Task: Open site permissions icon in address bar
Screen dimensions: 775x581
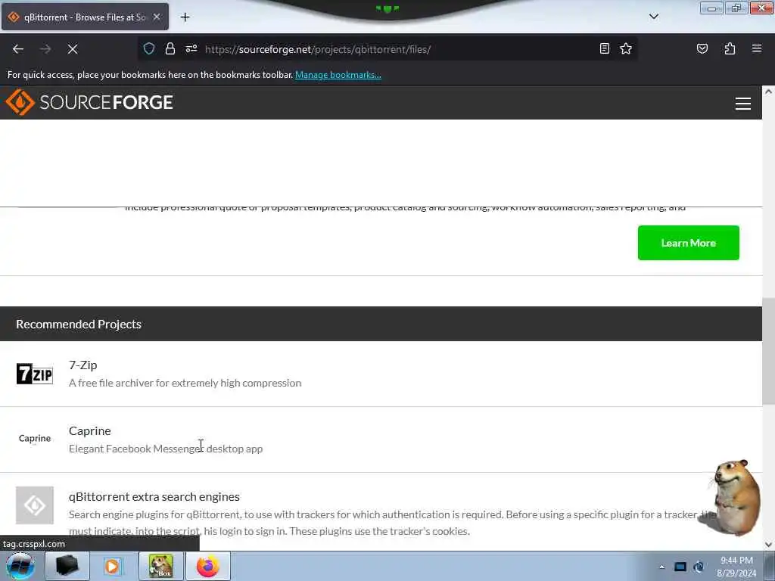Action: pyautogui.click(x=191, y=49)
